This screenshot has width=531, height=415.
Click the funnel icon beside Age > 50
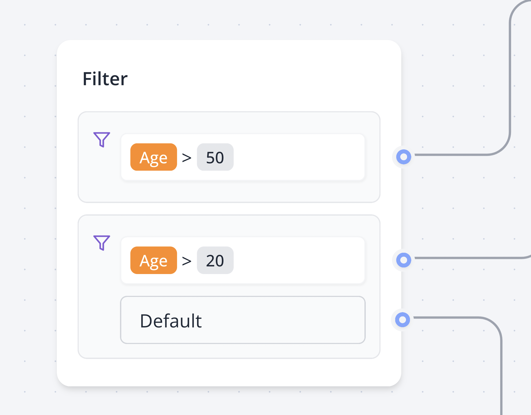[102, 139]
